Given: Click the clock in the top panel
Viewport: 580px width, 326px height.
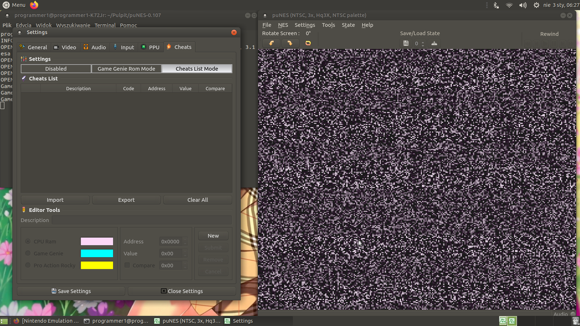Looking at the screenshot, I should (562, 5).
